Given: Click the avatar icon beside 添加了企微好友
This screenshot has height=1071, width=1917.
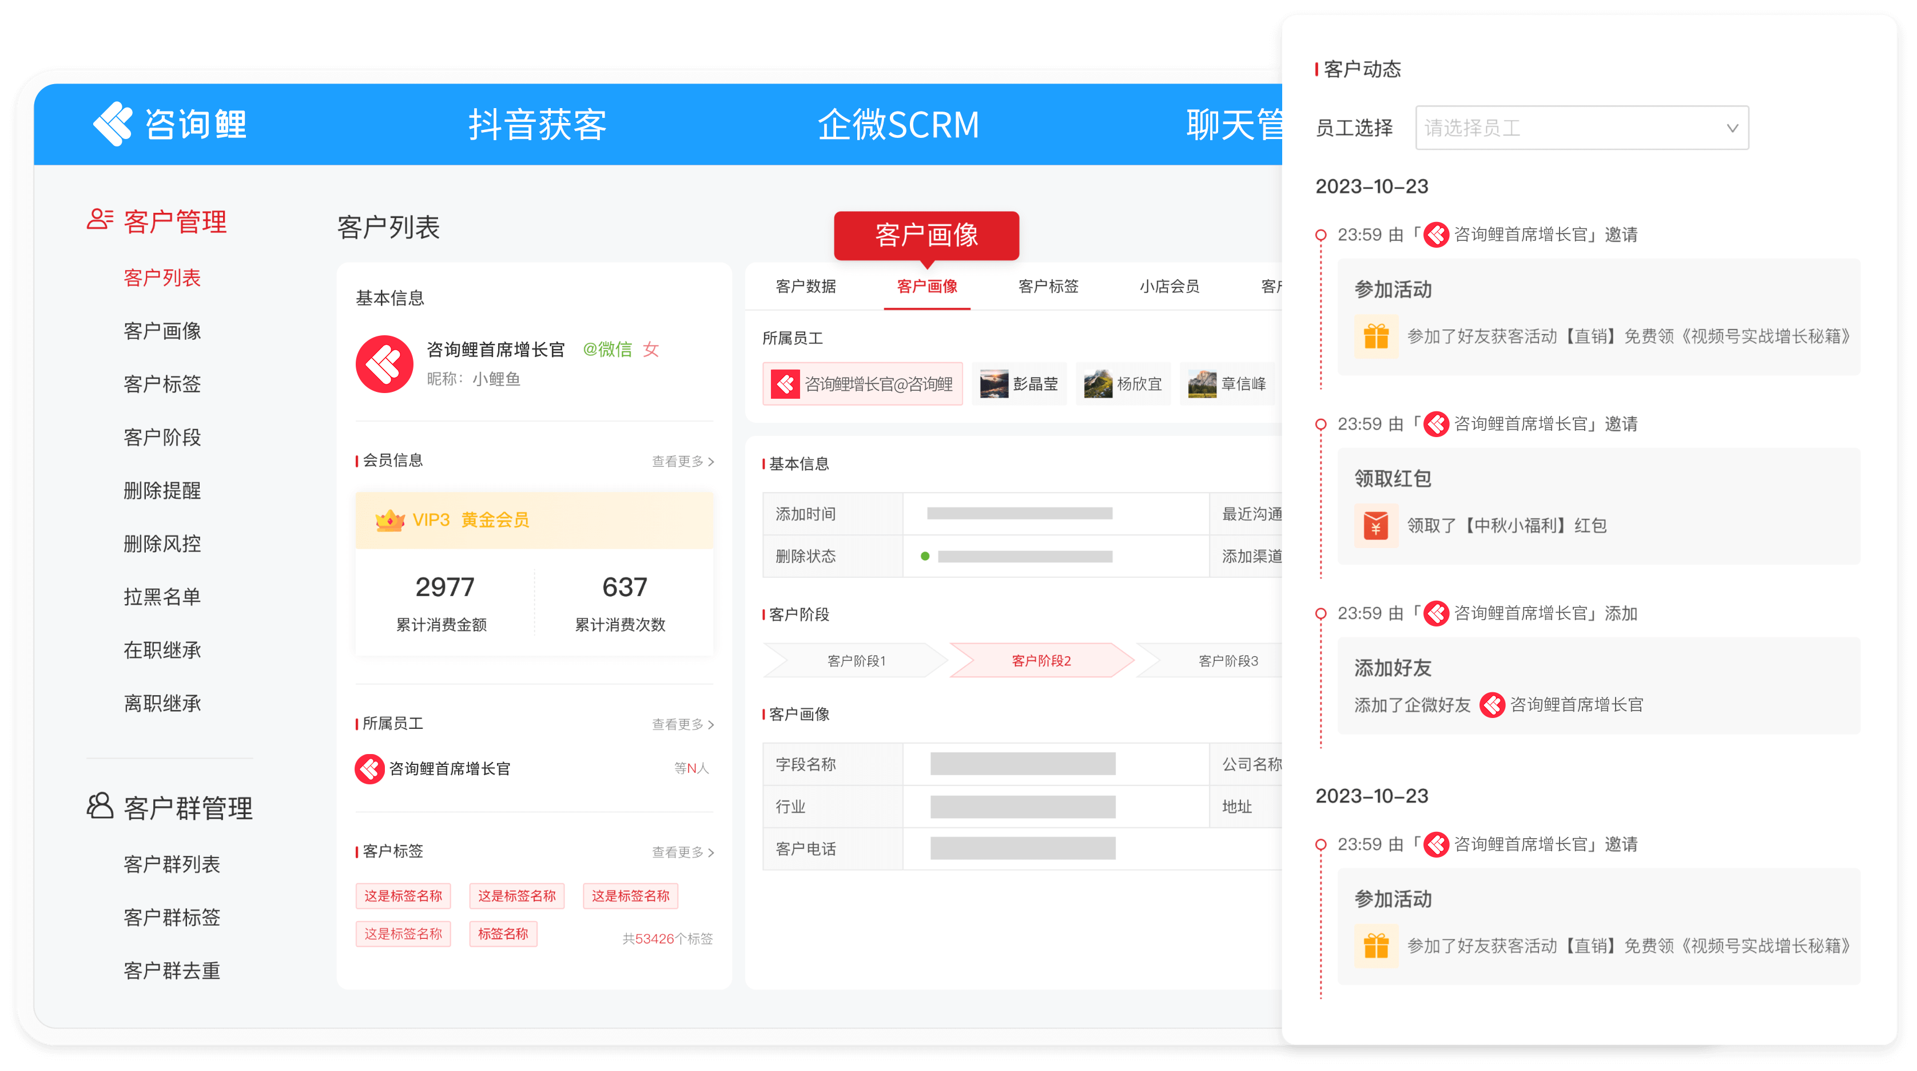Looking at the screenshot, I should (1492, 705).
